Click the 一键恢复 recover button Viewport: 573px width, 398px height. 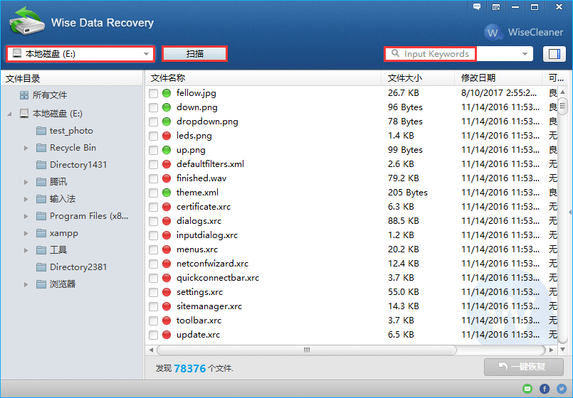[x=523, y=367]
